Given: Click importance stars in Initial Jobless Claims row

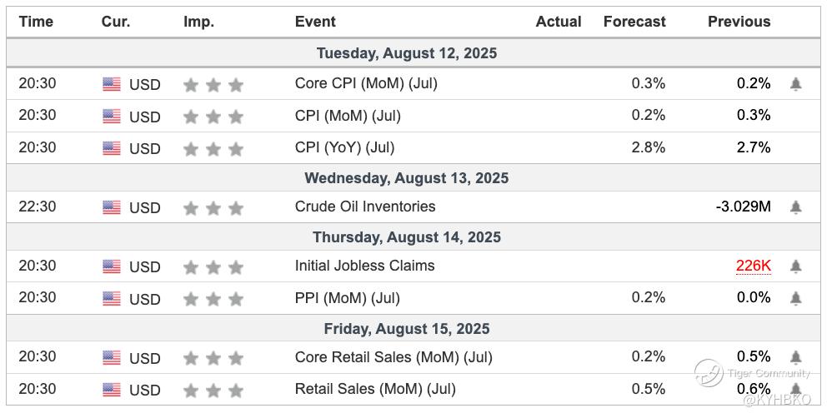Looking at the screenshot, I should coord(213,267).
